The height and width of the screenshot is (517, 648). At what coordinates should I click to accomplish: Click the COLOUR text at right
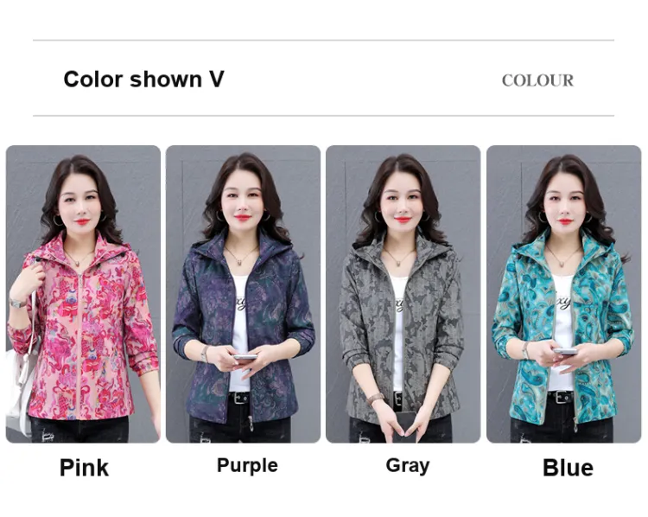point(537,80)
